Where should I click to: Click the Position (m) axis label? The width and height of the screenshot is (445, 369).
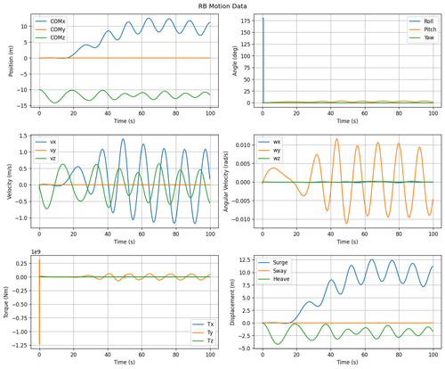(x=12, y=61)
